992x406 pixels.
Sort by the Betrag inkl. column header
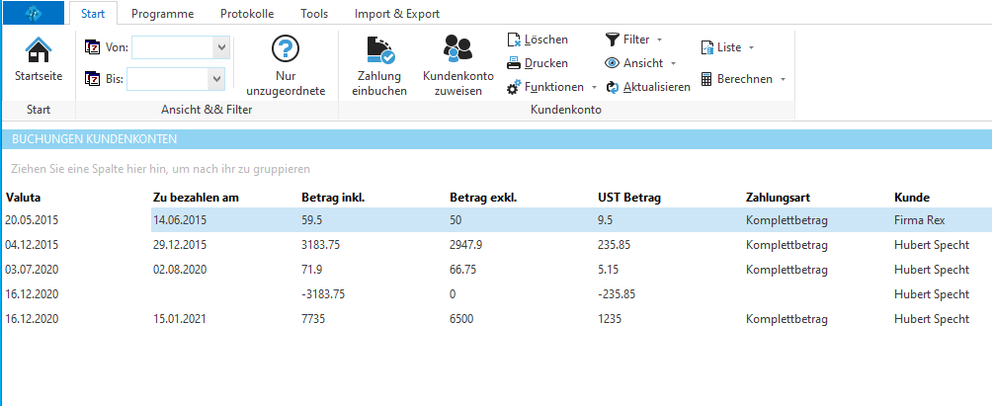pos(333,198)
